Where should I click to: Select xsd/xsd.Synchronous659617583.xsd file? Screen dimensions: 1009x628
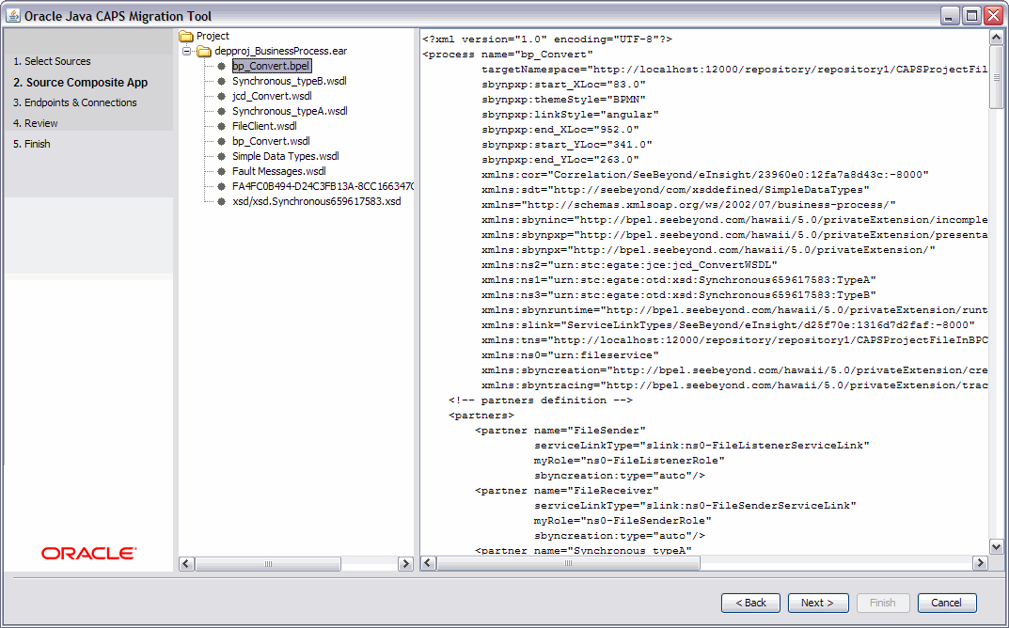click(317, 201)
